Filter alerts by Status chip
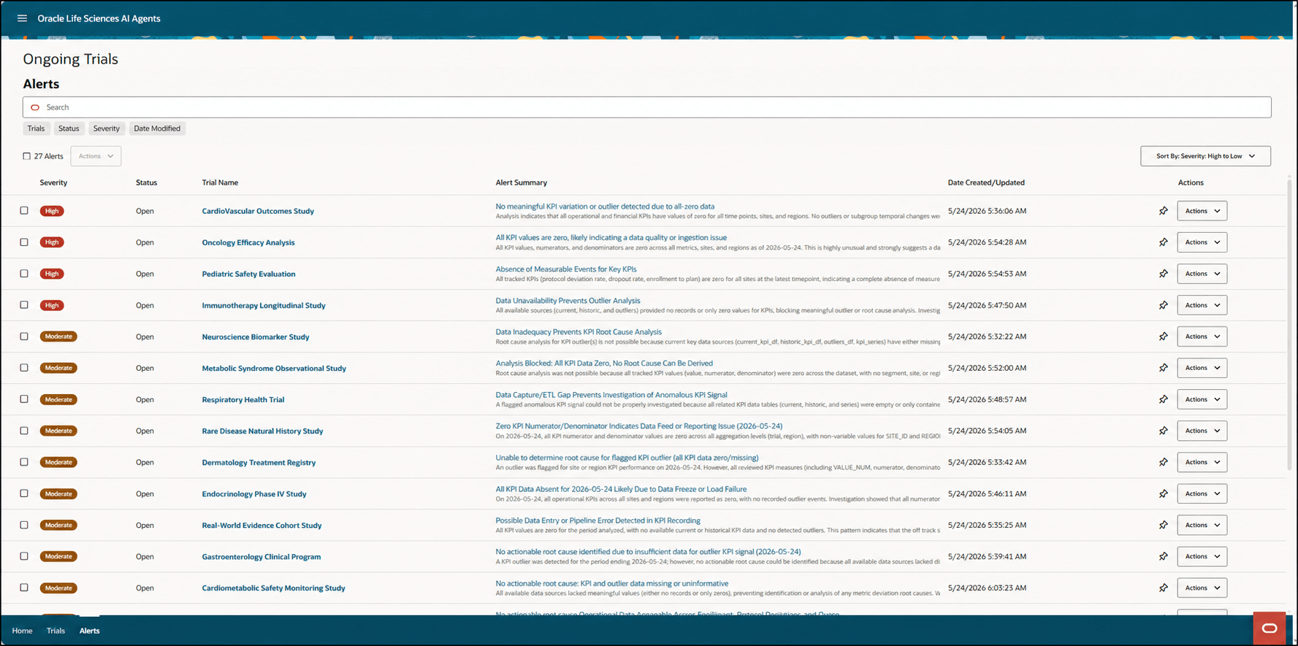 point(69,128)
